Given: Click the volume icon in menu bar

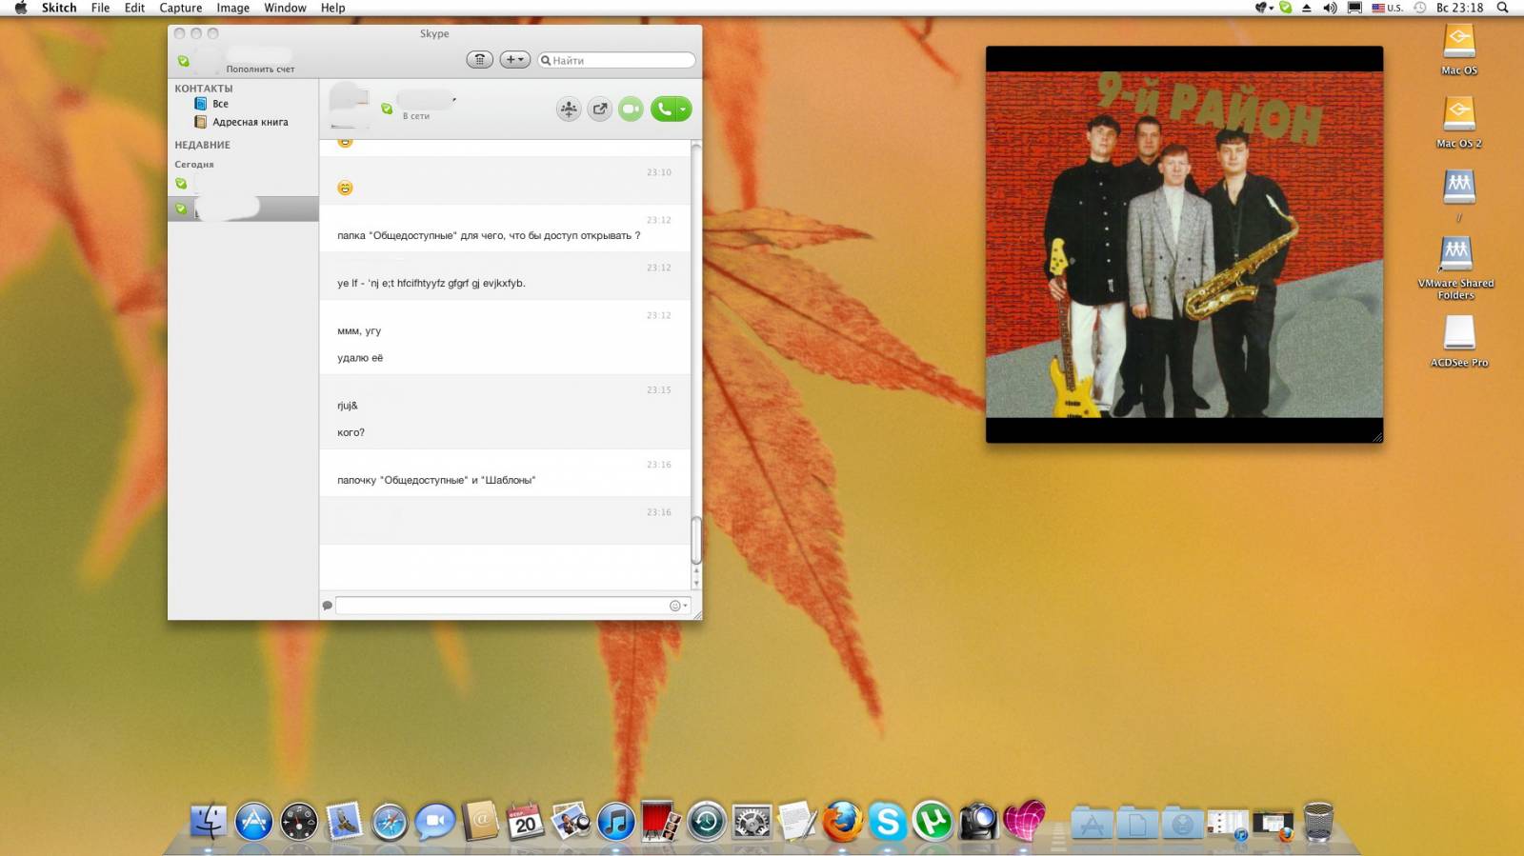Looking at the screenshot, I should tap(1330, 8).
